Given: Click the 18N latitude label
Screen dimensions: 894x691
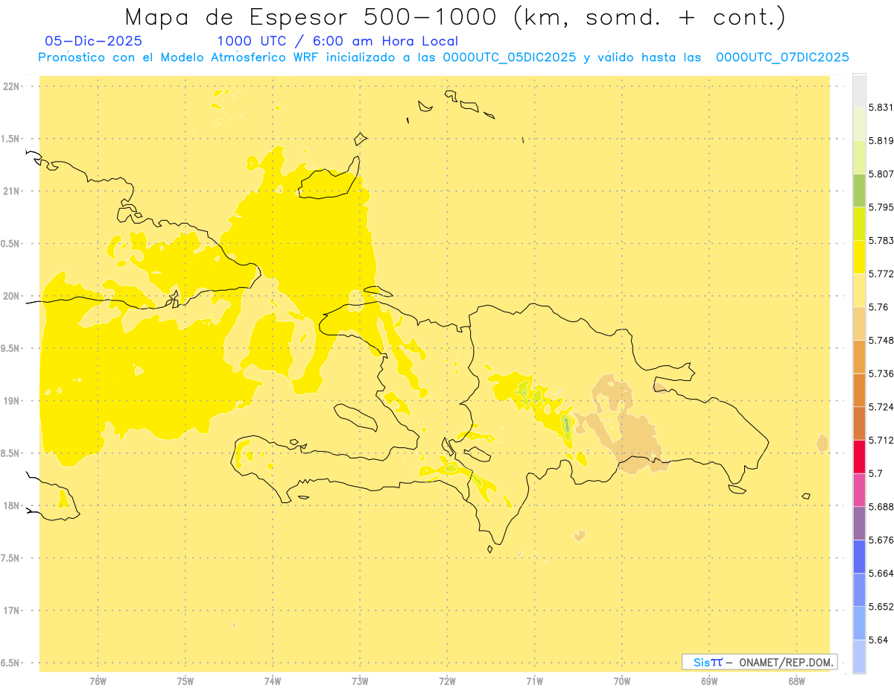Looking at the screenshot, I should tap(11, 506).
